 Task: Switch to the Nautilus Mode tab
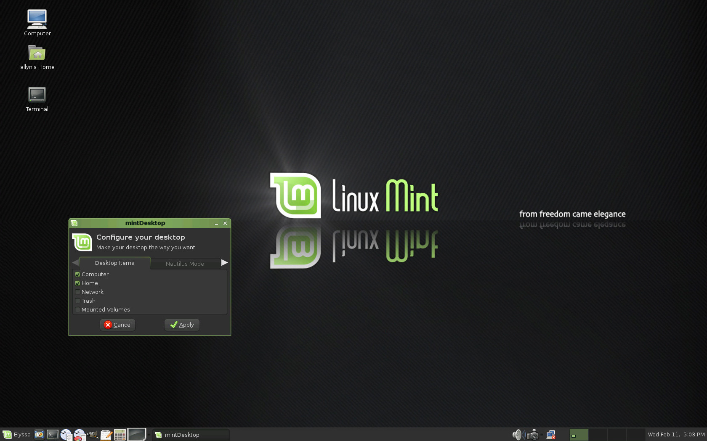click(185, 264)
